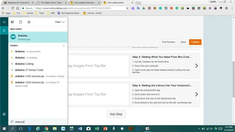The height and width of the screenshot is (132, 235).
Task: Open File Explorer from taskbar
Action: [x=55, y=128]
